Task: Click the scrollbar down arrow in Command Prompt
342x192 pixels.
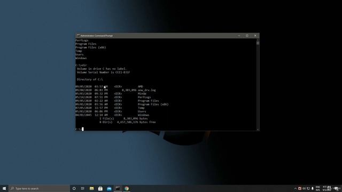Action: (x=258, y=130)
